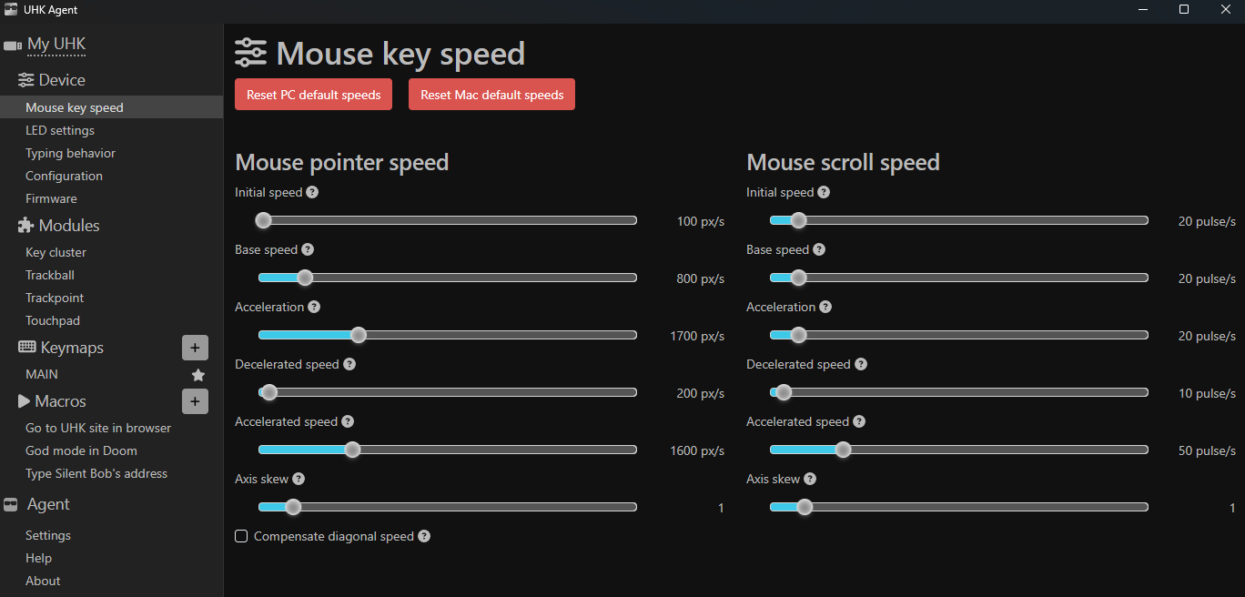The image size is (1245, 597).
Task: Click help icon next to pointer Axis skew
Action: pos(299,479)
